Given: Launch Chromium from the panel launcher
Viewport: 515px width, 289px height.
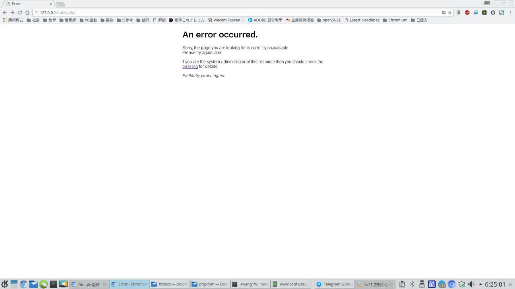Looking at the screenshot, I should (24, 284).
